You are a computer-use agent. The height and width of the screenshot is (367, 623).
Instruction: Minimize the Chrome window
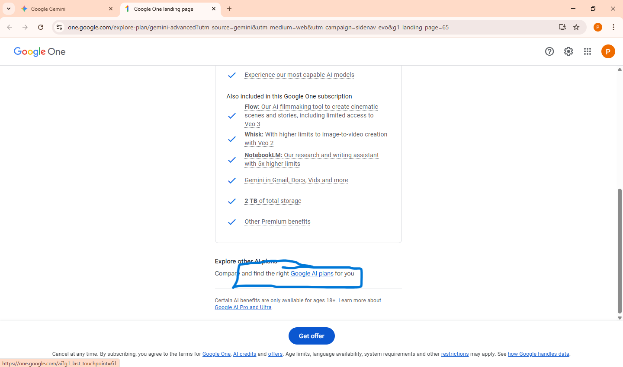573,9
